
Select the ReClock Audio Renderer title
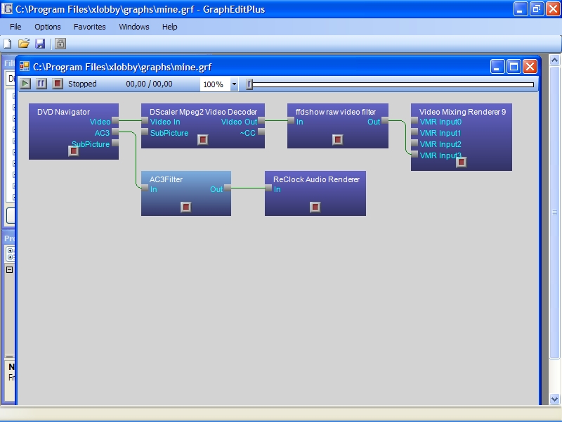coord(316,179)
